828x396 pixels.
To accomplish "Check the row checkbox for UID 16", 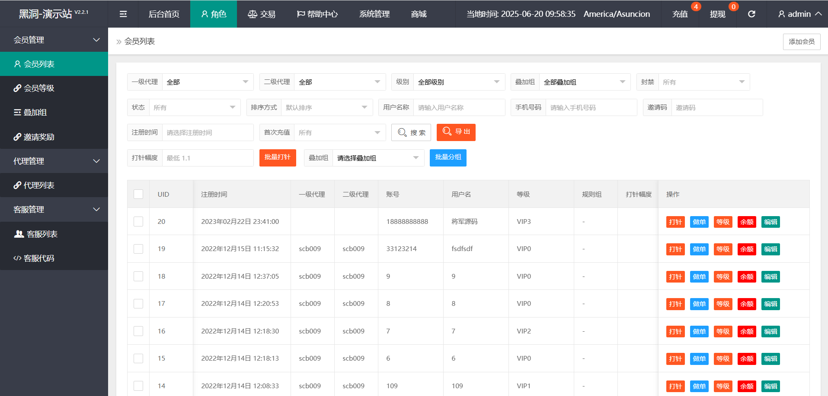I will tap(138, 331).
